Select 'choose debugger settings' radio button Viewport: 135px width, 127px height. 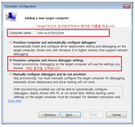coord(11,60)
